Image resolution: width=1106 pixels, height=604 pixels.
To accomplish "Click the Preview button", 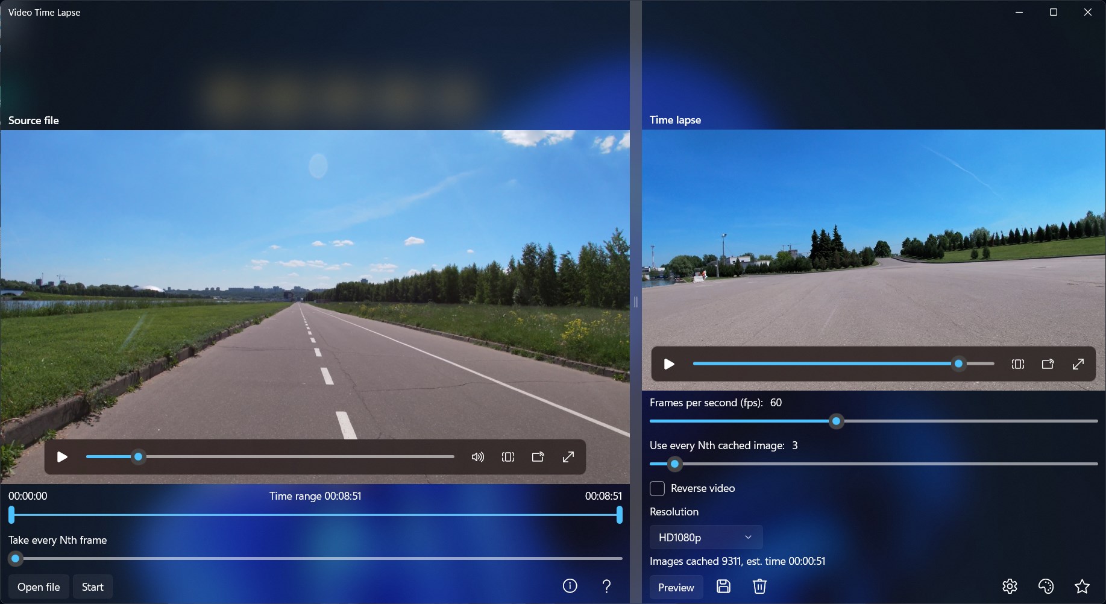I will pos(676,588).
